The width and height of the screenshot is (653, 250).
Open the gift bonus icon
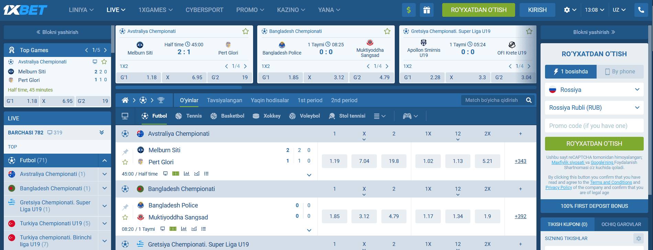click(x=426, y=10)
